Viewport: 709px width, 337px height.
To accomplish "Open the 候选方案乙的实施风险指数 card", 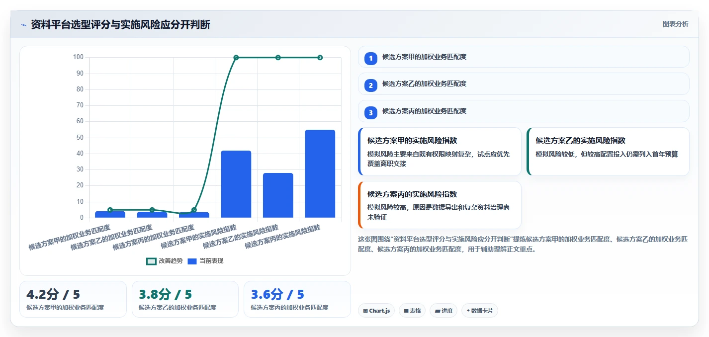I will point(608,152).
